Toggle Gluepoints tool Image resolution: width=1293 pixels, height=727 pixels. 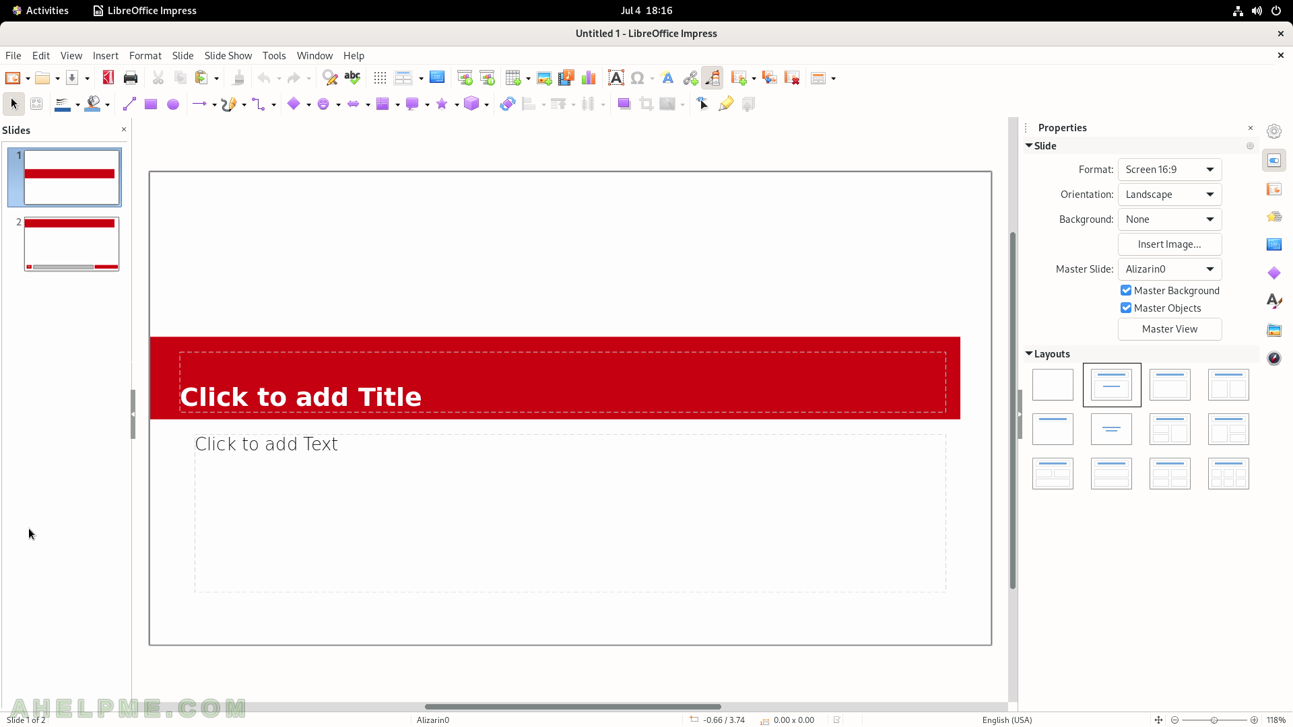pos(726,104)
